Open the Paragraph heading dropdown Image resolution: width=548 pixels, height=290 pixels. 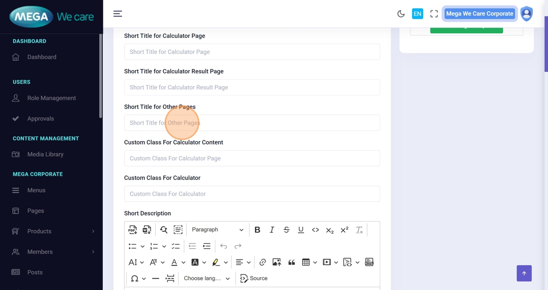(217, 230)
